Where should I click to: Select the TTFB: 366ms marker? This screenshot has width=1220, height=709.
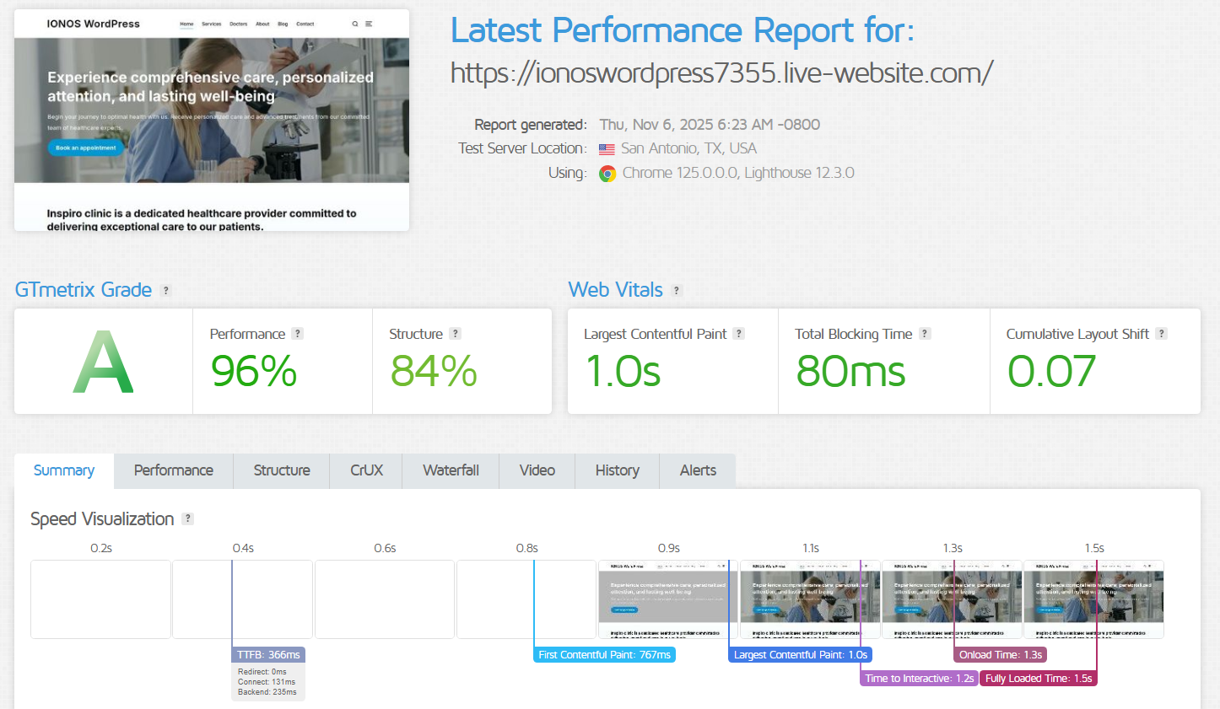(268, 655)
